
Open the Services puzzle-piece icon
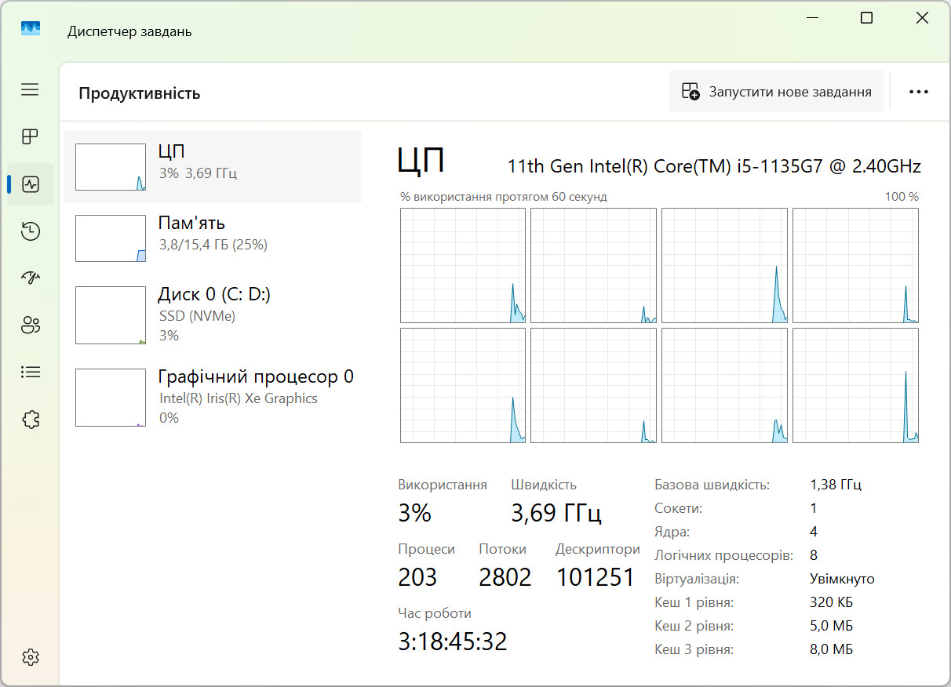click(31, 419)
